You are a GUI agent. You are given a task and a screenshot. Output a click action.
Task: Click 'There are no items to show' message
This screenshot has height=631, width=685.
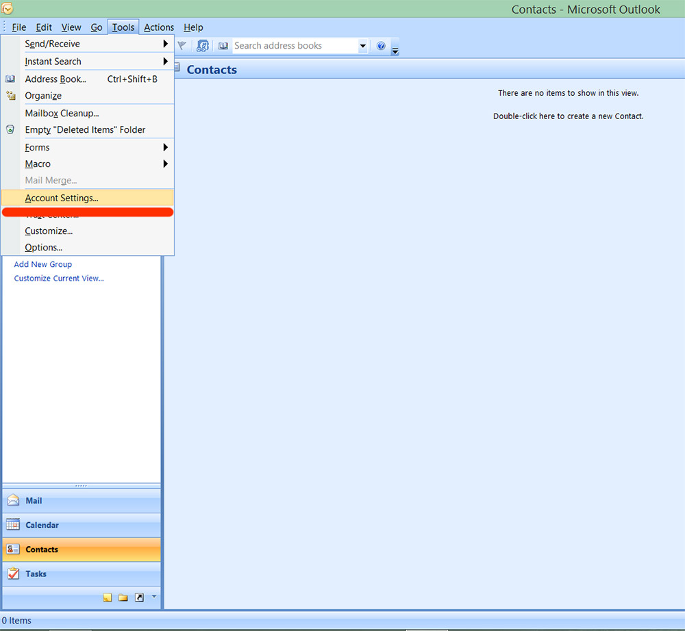pyautogui.click(x=568, y=93)
